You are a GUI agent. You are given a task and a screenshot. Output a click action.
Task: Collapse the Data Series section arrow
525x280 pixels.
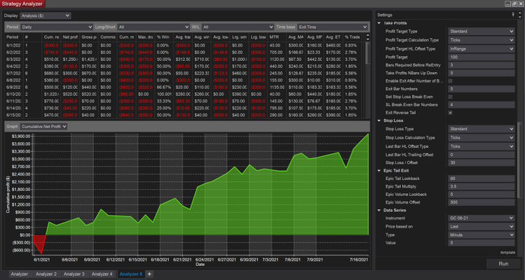379,210
